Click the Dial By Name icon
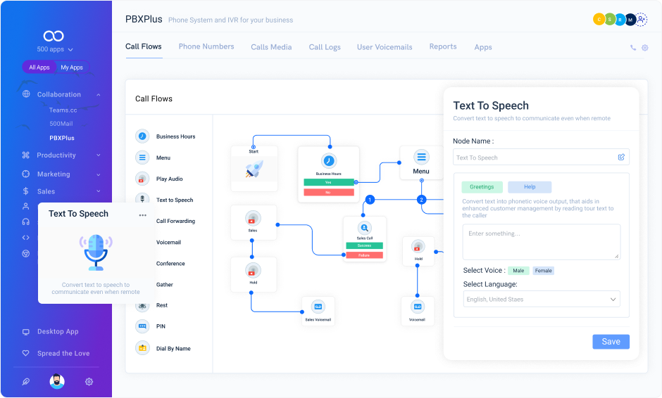This screenshot has width=662, height=398. pos(142,348)
